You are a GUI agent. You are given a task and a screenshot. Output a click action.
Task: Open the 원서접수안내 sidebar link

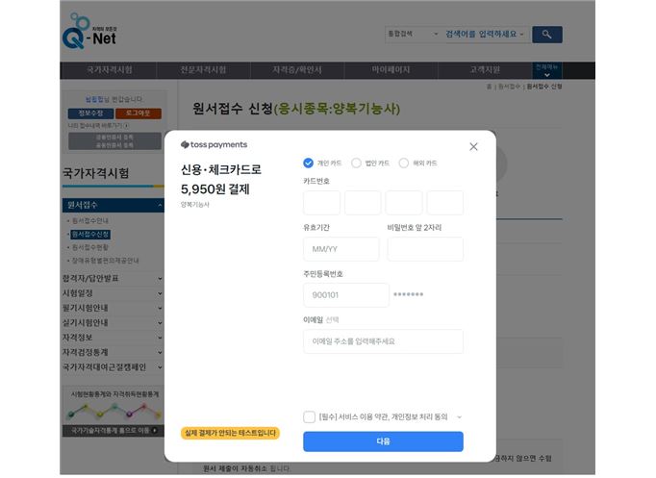(90, 220)
